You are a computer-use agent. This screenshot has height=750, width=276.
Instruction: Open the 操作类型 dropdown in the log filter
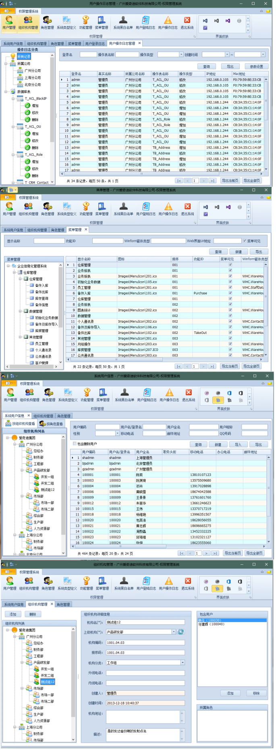point(181,54)
